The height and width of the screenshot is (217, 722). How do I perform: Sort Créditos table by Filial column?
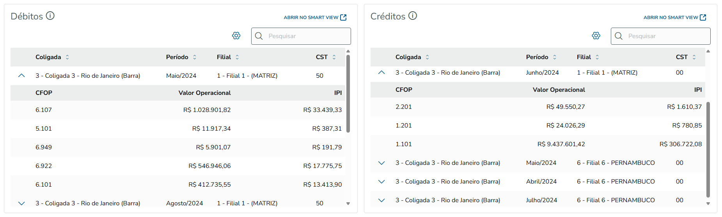(597, 57)
